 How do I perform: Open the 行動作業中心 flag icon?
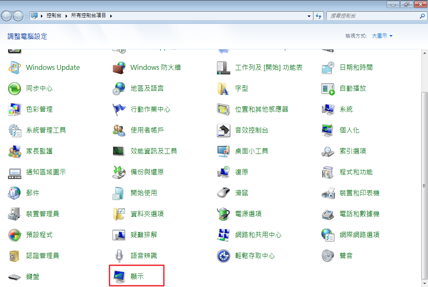click(x=119, y=109)
